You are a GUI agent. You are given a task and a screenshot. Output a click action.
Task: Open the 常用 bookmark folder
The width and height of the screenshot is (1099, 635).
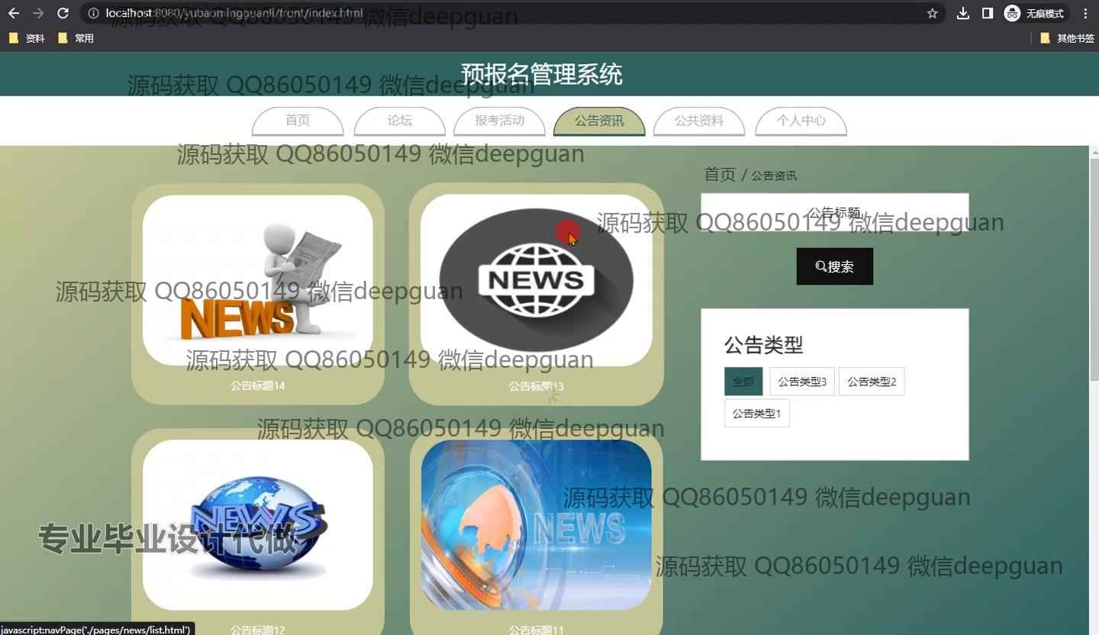(76, 38)
